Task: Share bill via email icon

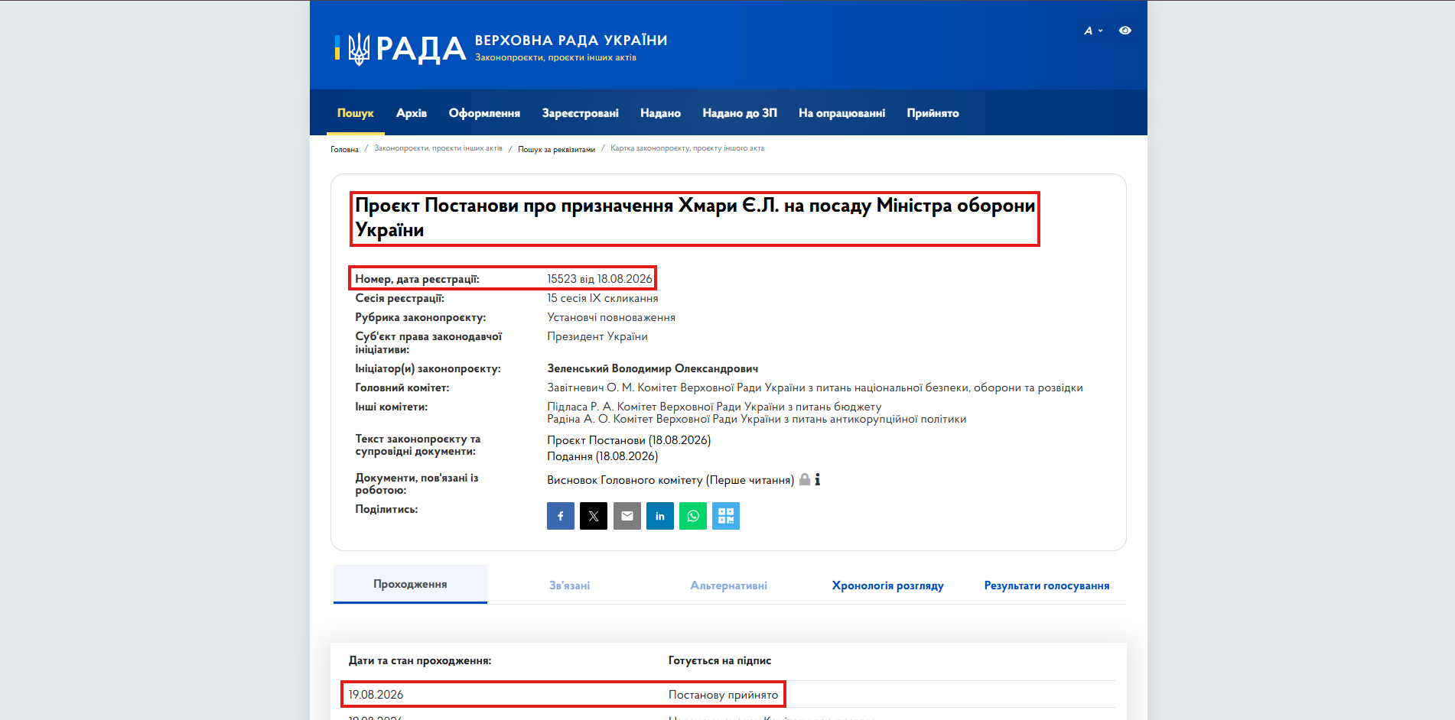Action: 627,516
